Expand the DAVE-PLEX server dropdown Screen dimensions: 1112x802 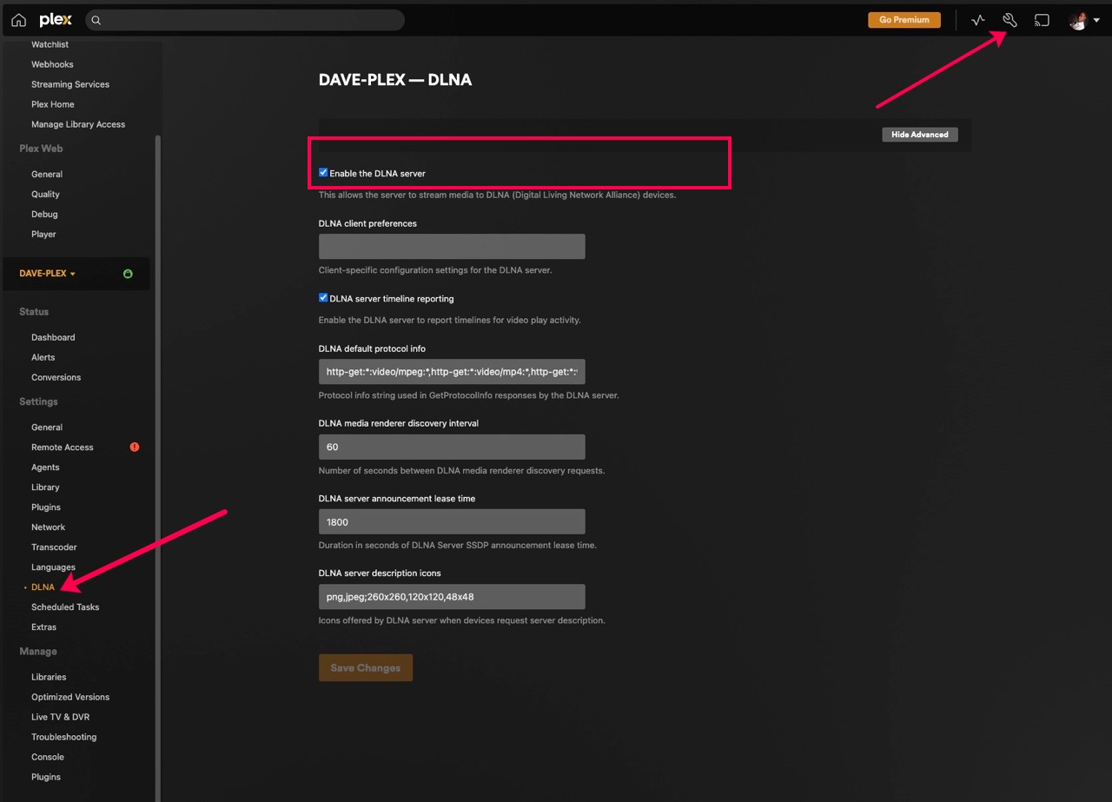coord(47,273)
